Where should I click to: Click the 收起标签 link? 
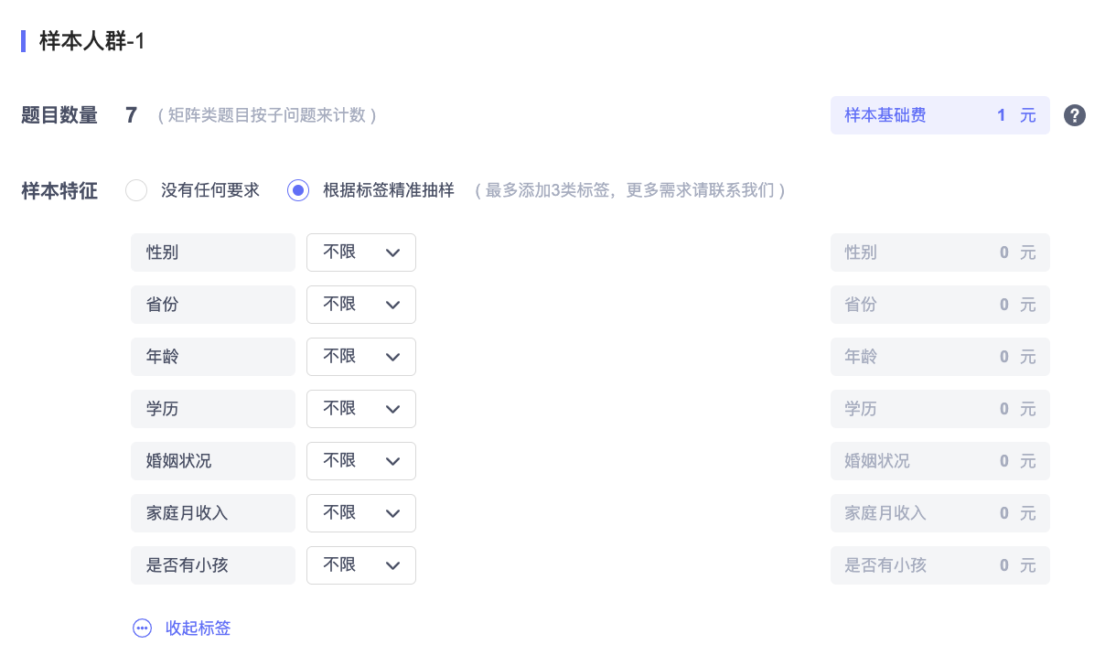[198, 628]
